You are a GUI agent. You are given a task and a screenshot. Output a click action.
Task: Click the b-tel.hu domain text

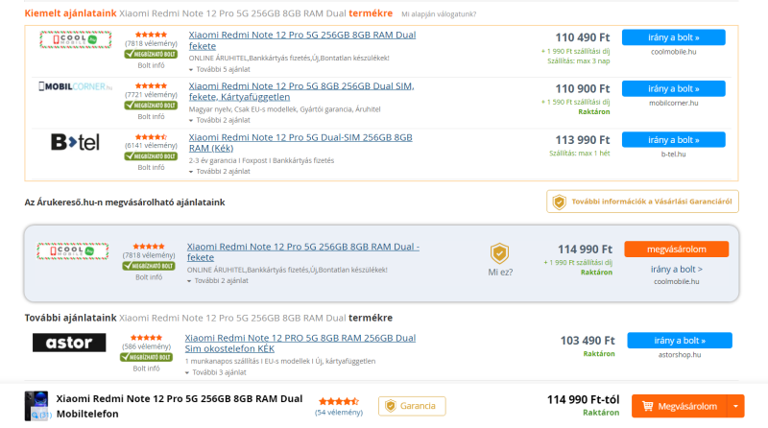(x=674, y=154)
